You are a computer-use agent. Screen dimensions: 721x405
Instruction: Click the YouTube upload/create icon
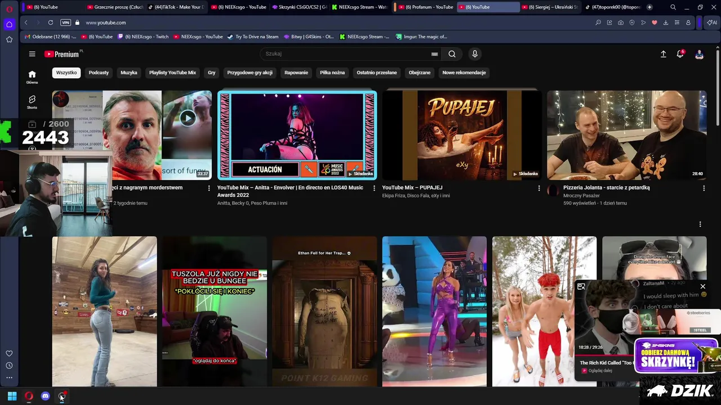pos(664,54)
